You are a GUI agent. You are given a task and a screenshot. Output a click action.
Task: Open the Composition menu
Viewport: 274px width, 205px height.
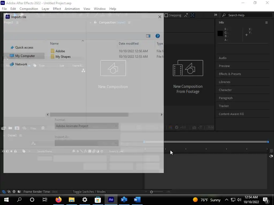coord(29,9)
